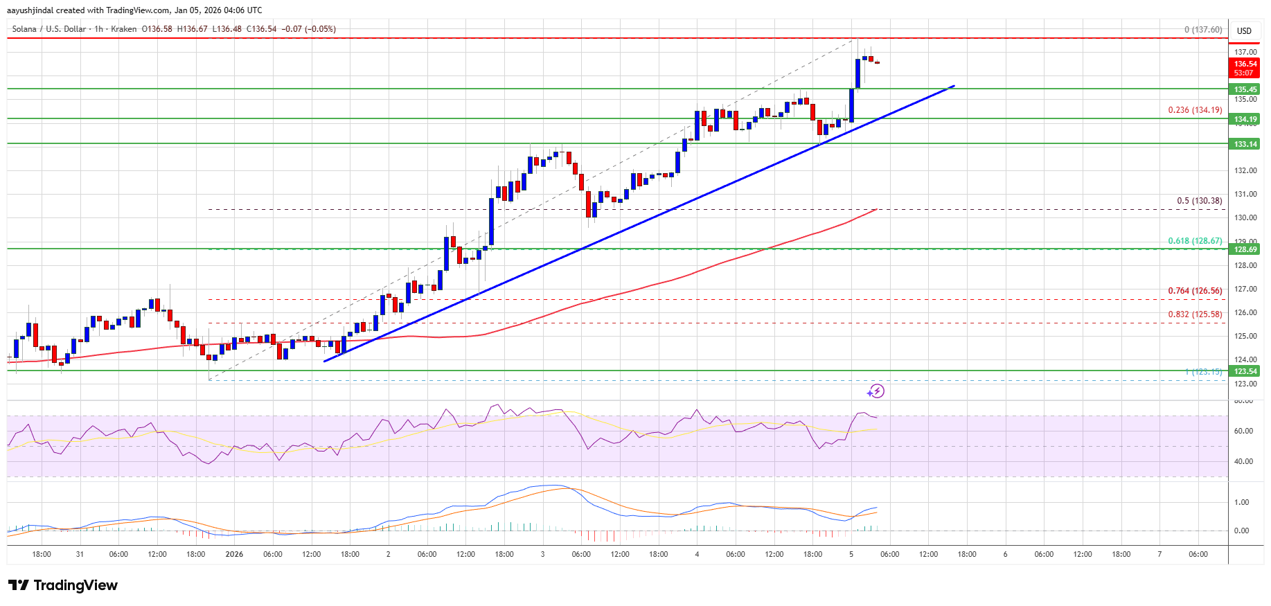Click the TradingView logo icon
Screen dimensions: 1271x606
[x=19, y=585]
